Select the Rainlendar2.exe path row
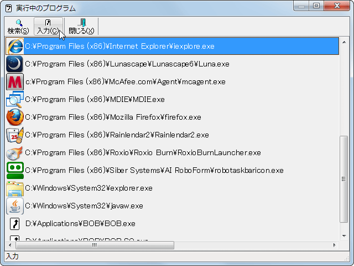Viewport: 354px width, 266px height. pos(172,135)
